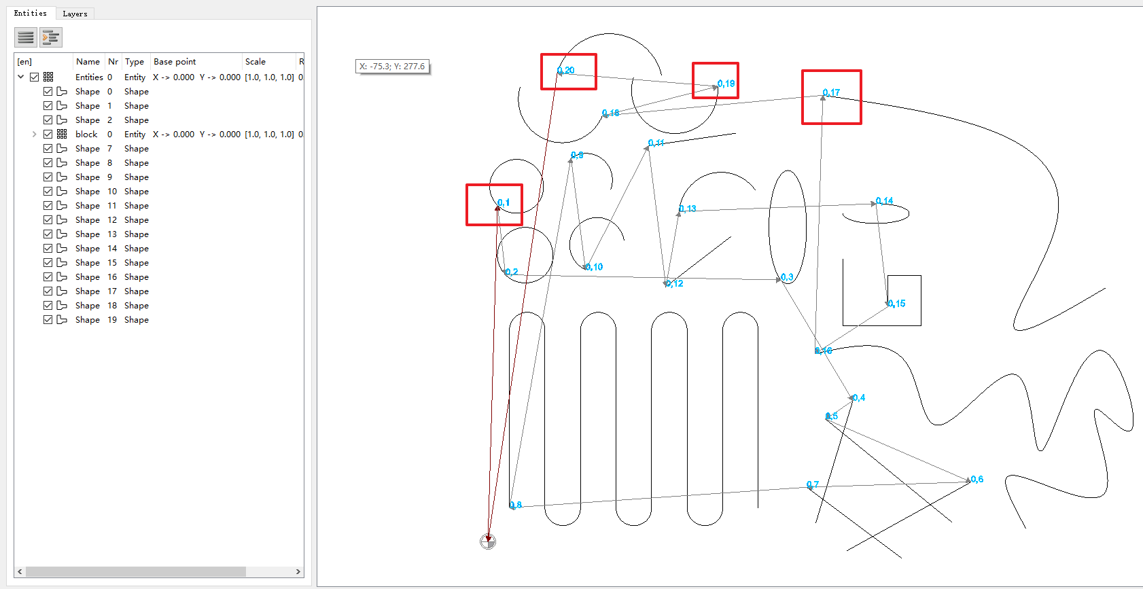
Task: Click the origin marker in the canvas
Action: click(x=488, y=541)
